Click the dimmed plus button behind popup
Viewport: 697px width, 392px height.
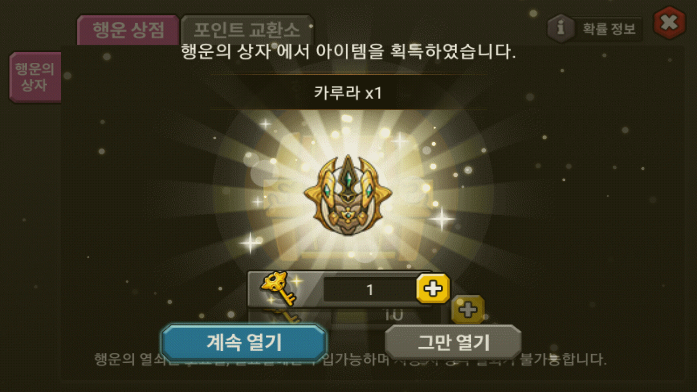(x=468, y=310)
